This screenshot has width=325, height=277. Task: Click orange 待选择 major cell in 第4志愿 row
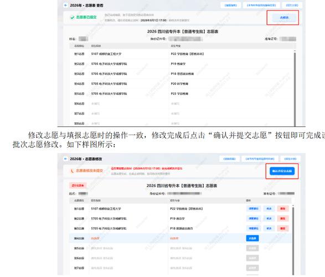pyautogui.click(x=174, y=238)
